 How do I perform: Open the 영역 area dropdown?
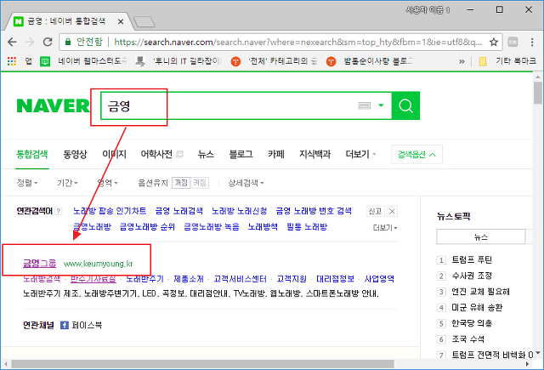tap(108, 183)
